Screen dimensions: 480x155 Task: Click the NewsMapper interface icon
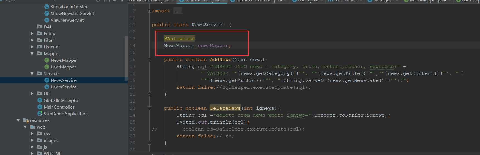(x=47, y=60)
